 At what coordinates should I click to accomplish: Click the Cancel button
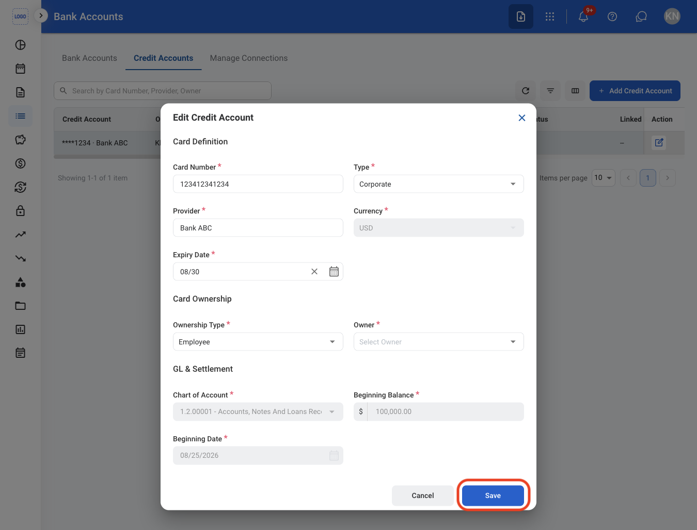pos(423,495)
